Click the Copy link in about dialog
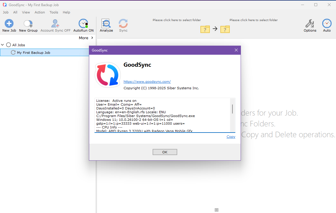This screenshot has width=336, height=213. 231,137
